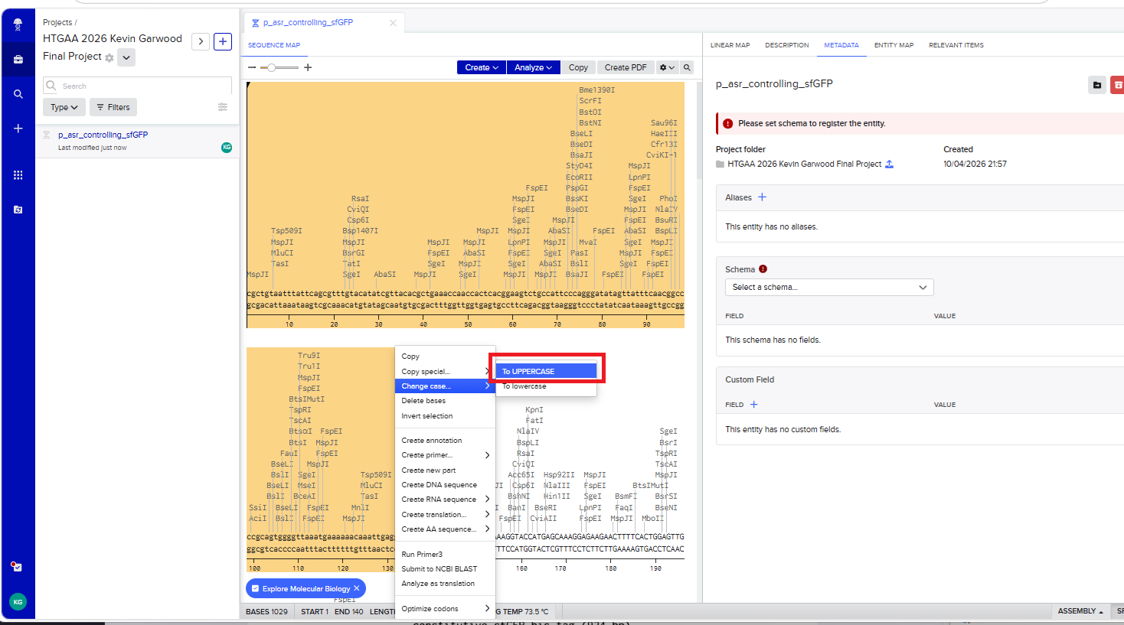Switch to the ENTITY MAP tab
Image resolution: width=1124 pixels, height=625 pixels.
click(x=894, y=45)
